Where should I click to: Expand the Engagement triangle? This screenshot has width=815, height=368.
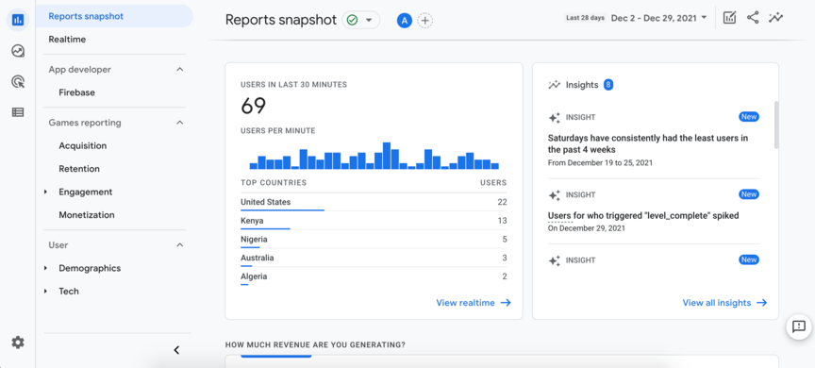tap(45, 192)
